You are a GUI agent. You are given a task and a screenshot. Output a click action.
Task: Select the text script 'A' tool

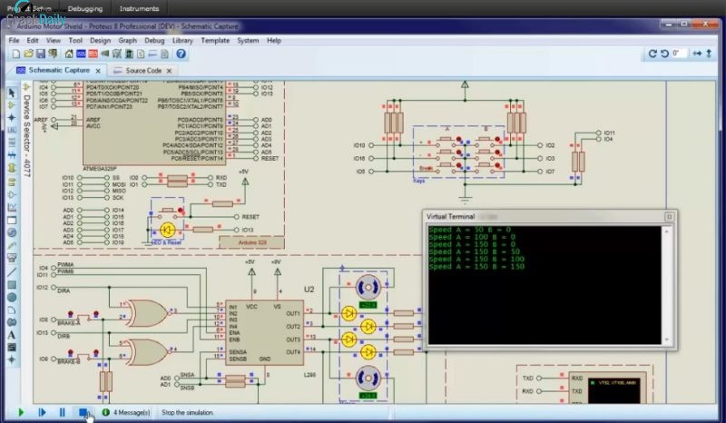(13, 335)
